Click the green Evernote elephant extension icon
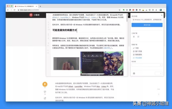This screenshot has height=109, width=172. pos(124,10)
